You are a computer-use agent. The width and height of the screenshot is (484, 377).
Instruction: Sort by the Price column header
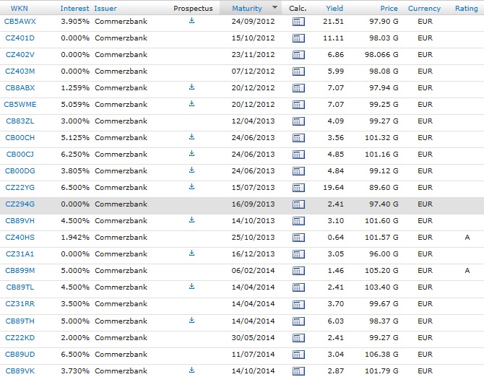pos(389,9)
